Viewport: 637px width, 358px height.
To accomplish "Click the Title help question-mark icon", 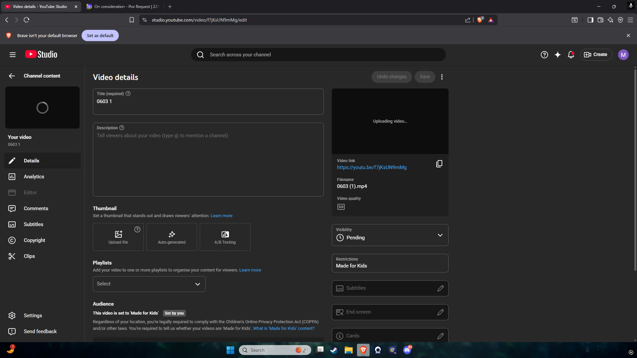I will pyautogui.click(x=128, y=94).
